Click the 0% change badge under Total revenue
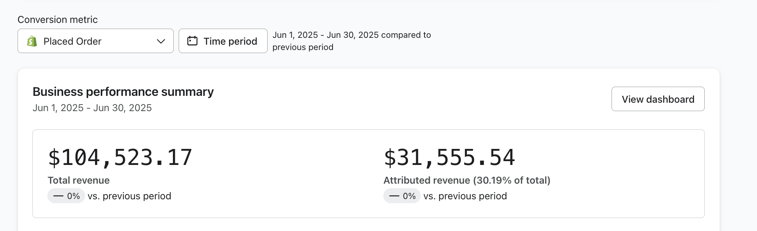 [x=66, y=196]
